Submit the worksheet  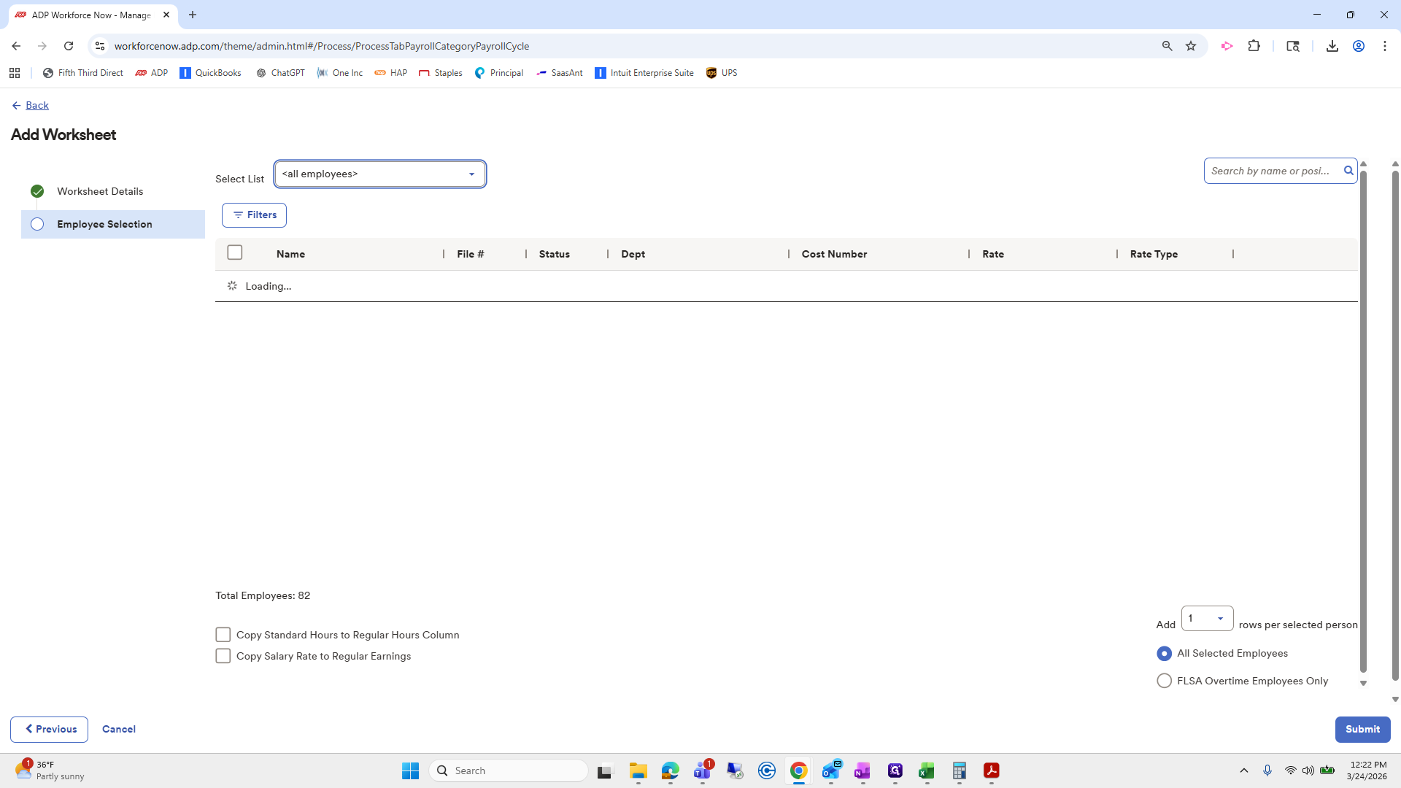(x=1362, y=729)
